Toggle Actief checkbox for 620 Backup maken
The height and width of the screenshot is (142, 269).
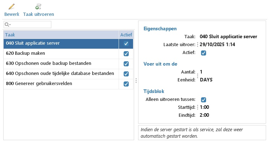tap(126, 54)
